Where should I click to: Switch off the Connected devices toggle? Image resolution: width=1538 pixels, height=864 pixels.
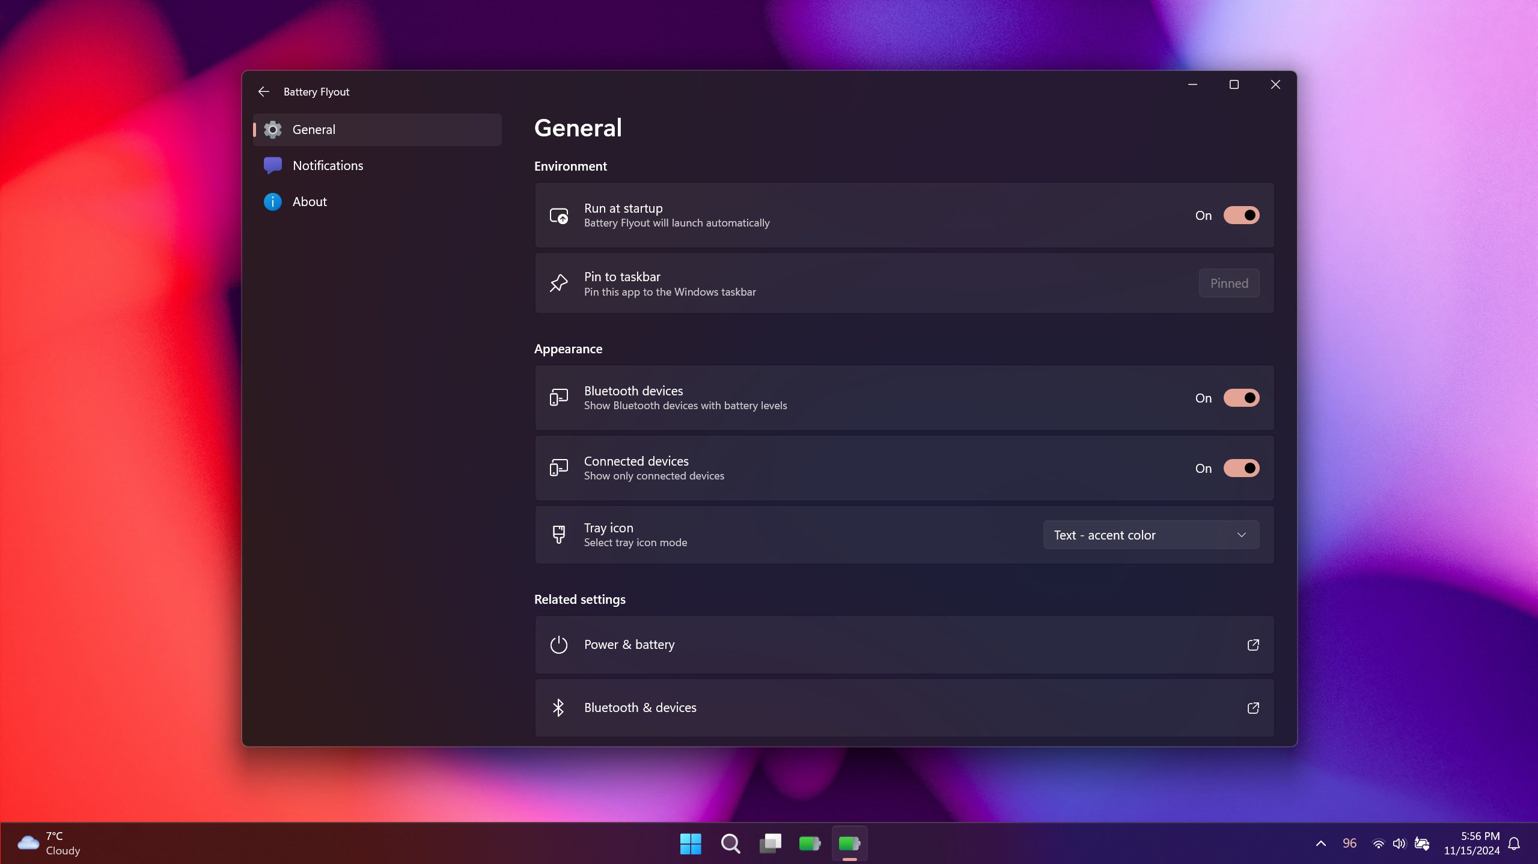pyautogui.click(x=1241, y=468)
